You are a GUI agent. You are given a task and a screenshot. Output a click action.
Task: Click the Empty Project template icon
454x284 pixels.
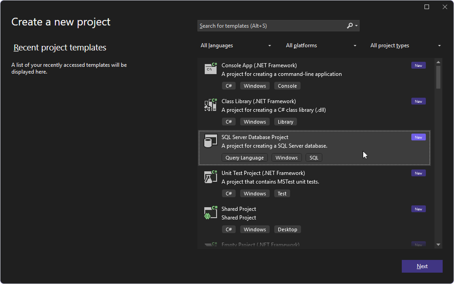(210, 244)
